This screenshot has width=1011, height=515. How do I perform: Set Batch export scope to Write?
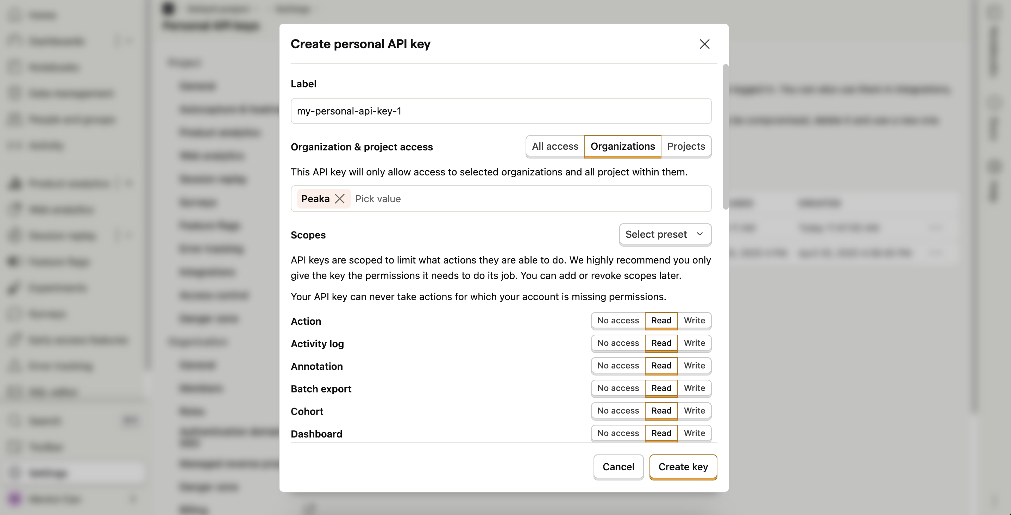point(694,388)
